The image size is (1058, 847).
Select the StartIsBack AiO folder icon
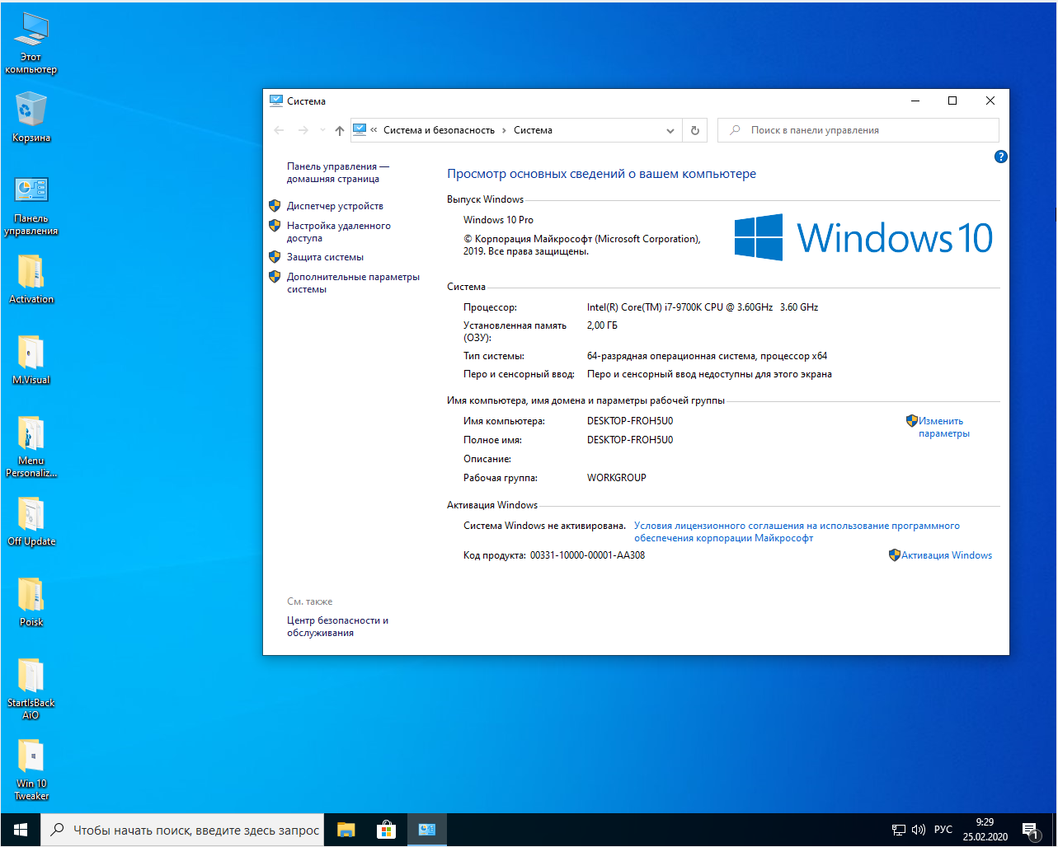pyautogui.click(x=31, y=688)
